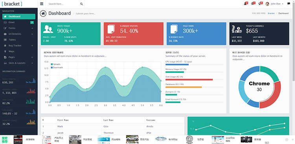Open the globe alerts icon with badge

coord(260,4)
